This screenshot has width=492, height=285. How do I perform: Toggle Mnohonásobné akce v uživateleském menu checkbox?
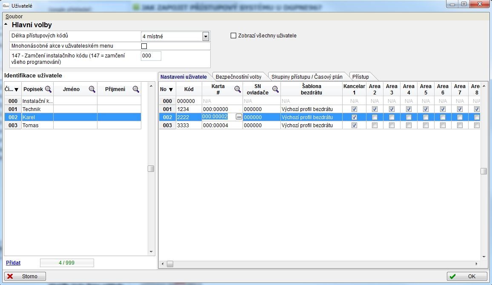[x=144, y=46]
